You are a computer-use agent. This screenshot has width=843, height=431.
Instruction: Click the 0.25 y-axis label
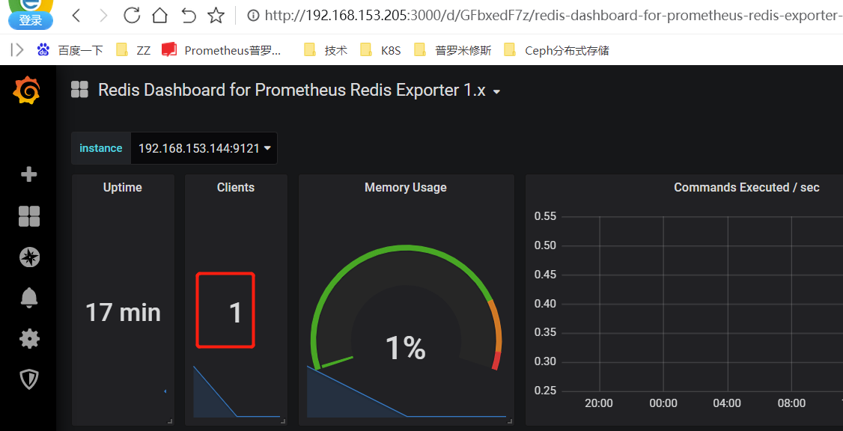[544, 391]
